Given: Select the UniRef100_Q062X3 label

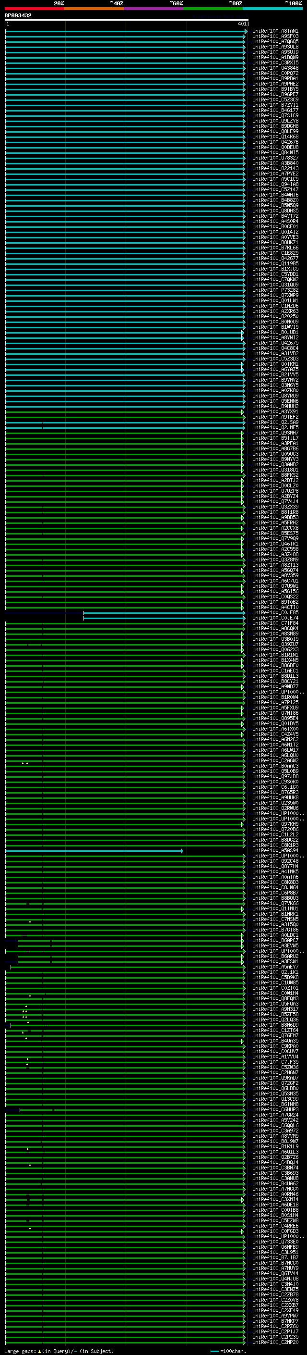Looking at the screenshot, I should click(275, 650).
